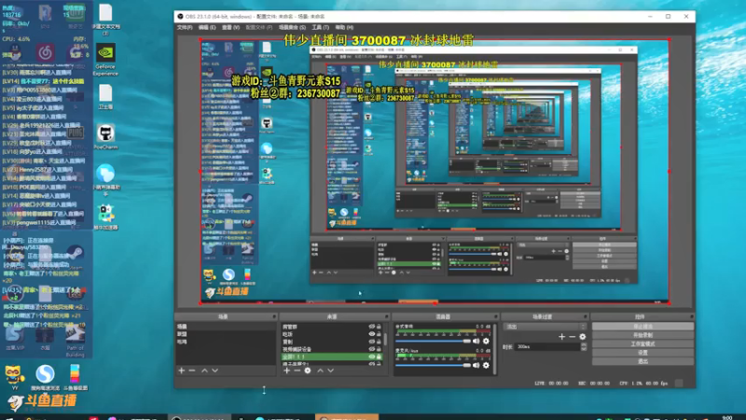Open settings gear for first mixer channel

pyautogui.click(x=486, y=341)
